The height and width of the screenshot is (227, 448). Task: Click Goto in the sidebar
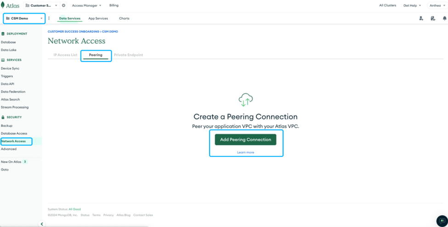click(5, 169)
